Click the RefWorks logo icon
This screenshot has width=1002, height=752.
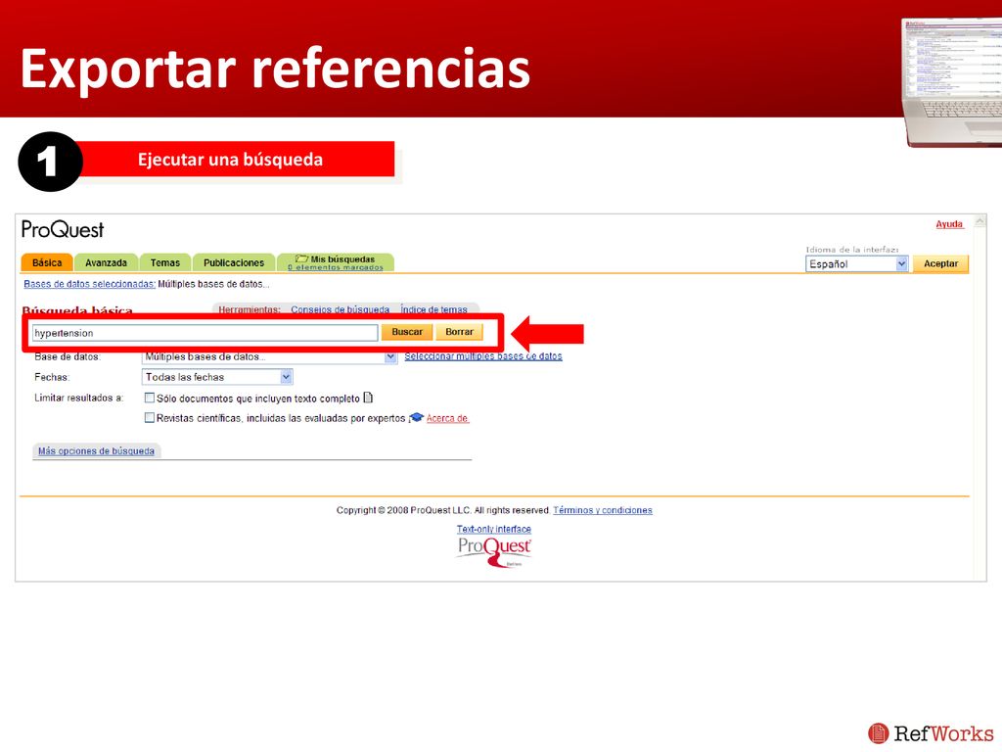[x=878, y=733]
